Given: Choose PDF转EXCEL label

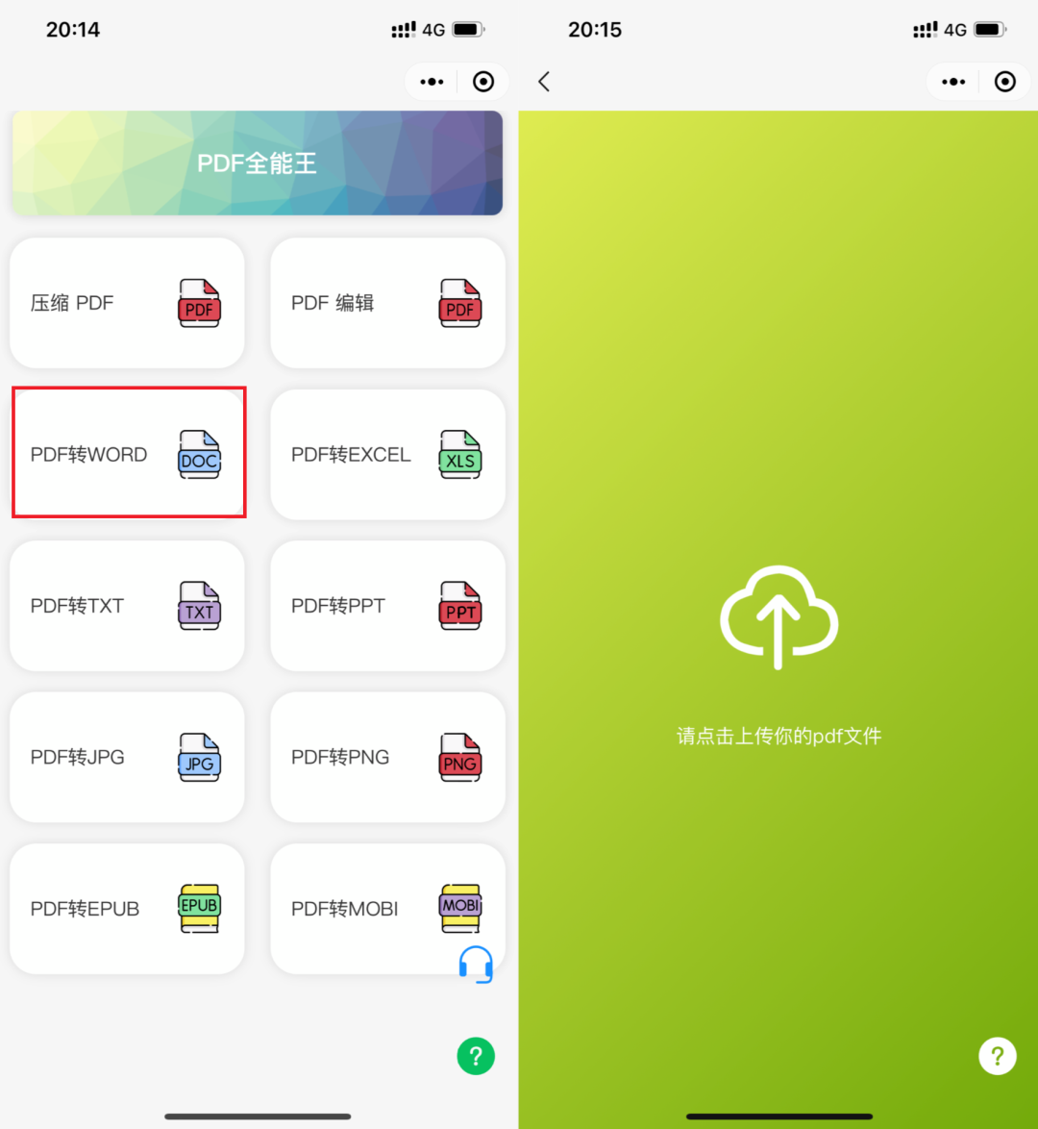Looking at the screenshot, I should coord(351,454).
